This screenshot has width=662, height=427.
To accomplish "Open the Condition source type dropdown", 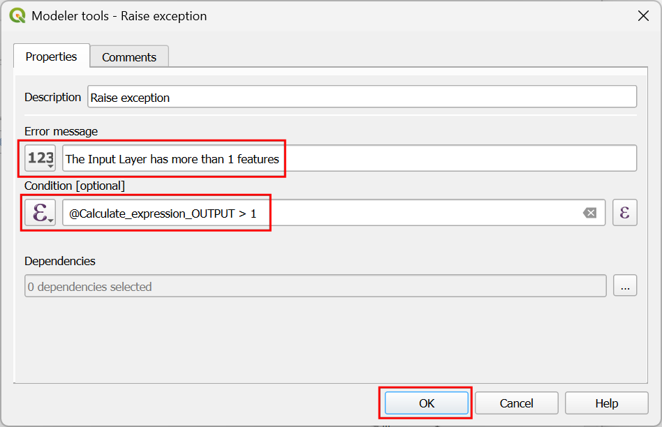I will [x=40, y=213].
